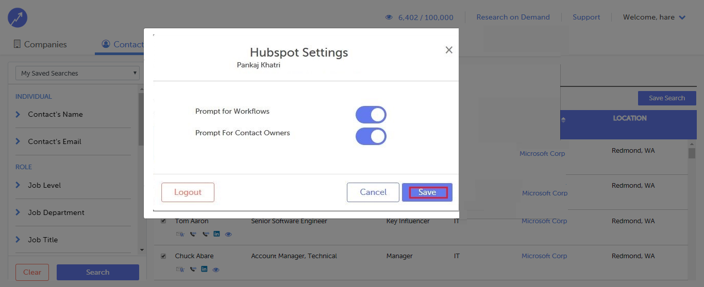
Task: Close the Hubspot Settings dialog with X
Action: (x=449, y=50)
